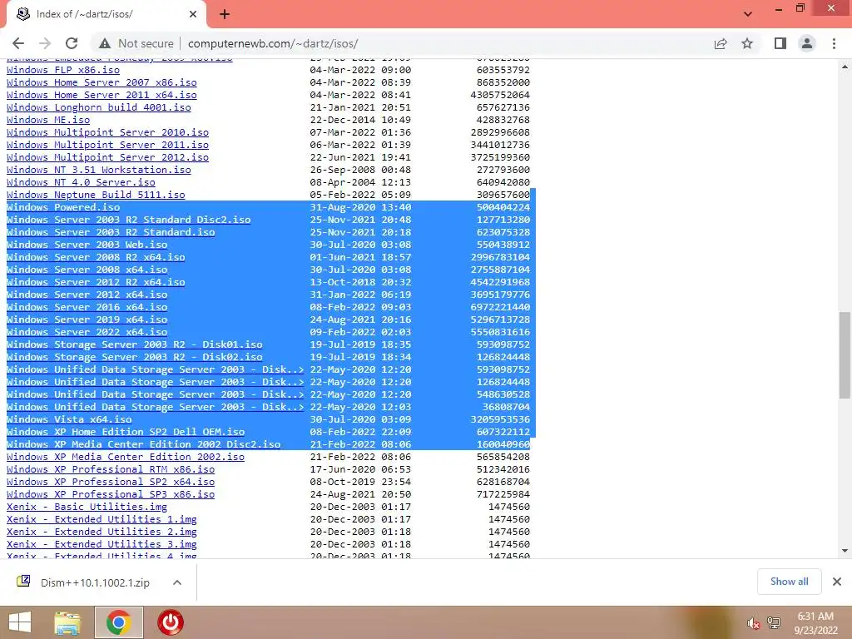The height and width of the screenshot is (639, 852).
Task: Open Windows Multipoint Server 2012.iso
Action: pos(107,157)
